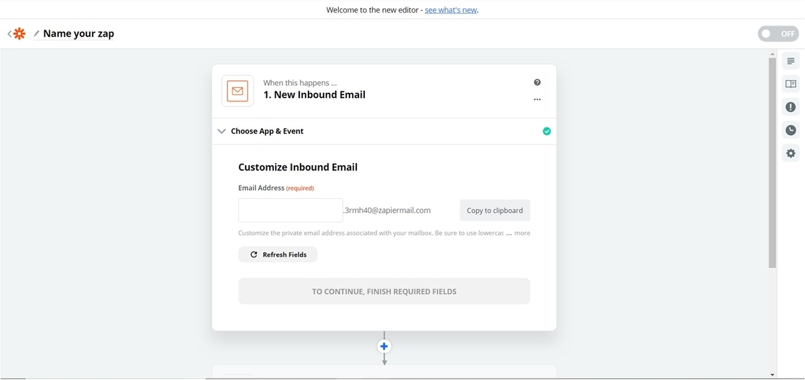Click Copy to clipboard button
This screenshot has width=805, height=380.
pyautogui.click(x=494, y=210)
